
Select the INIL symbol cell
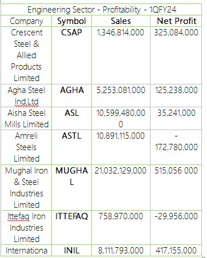coord(71,251)
